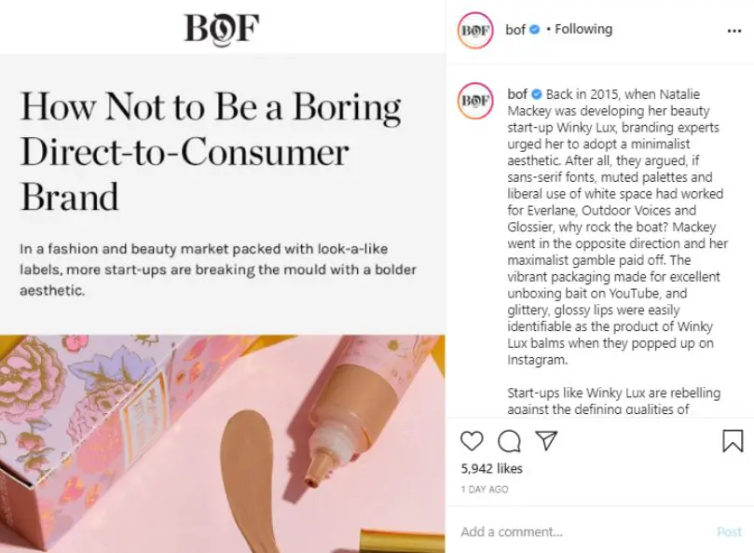Image resolution: width=754 pixels, height=553 pixels.
Task: Open the bof username in header
Action: pos(515,30)
